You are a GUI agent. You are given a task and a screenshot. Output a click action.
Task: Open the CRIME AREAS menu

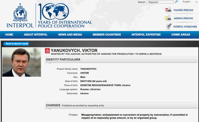181,35
